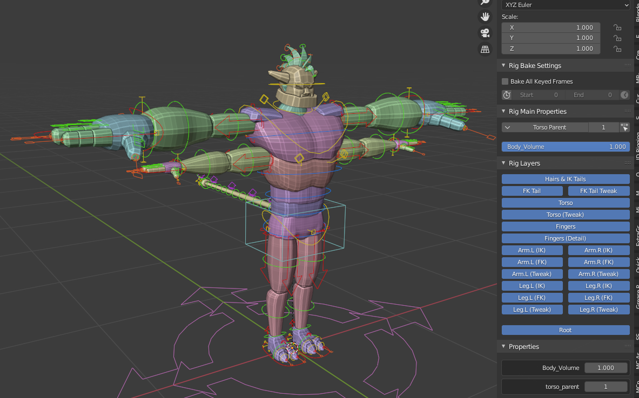The height and width of the screenshot is (398, 639).
Task: Open the XYZ Euler rotation mode dropdown
Action: (565, 5)
